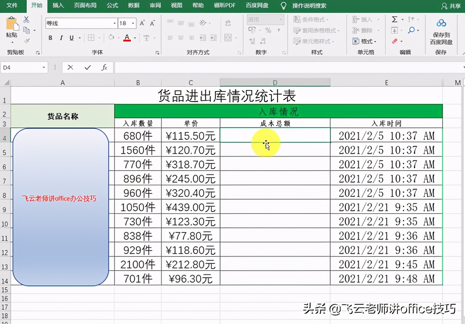
Task: Switch to the 百度网盘 tab
Action: [257, 6]
